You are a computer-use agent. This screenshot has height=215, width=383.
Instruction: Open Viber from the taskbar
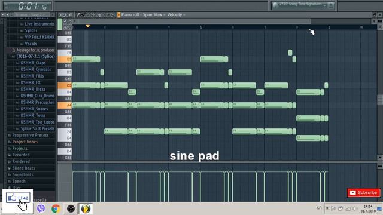tap(41, 208)
